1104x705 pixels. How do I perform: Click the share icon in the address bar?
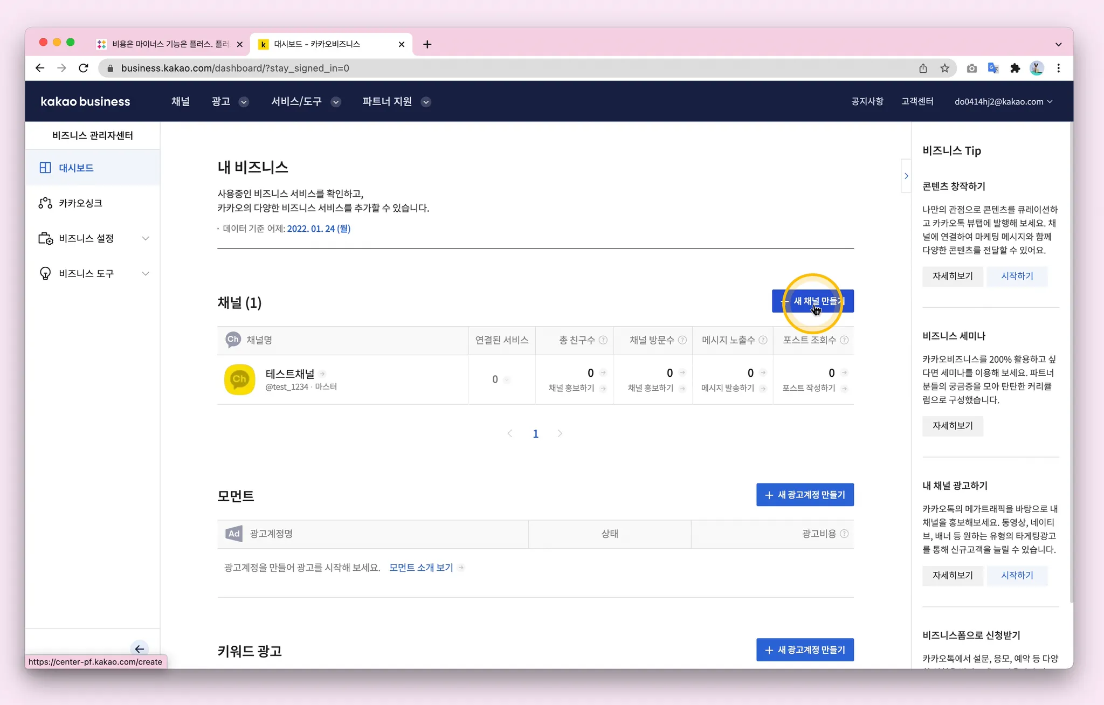923,68
